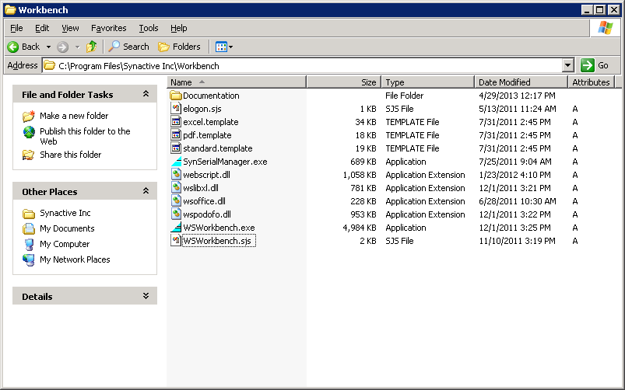Image resolution: width=625 pixels, height=390 pixels.
Task: Toggle the Folders pane button
Action: pos(179,47)
